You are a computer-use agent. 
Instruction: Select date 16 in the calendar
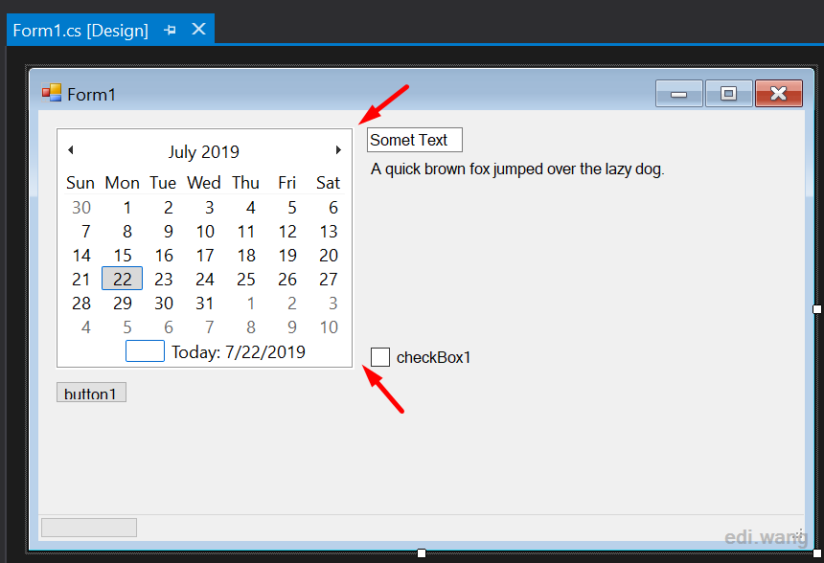[x=164, y=256]
